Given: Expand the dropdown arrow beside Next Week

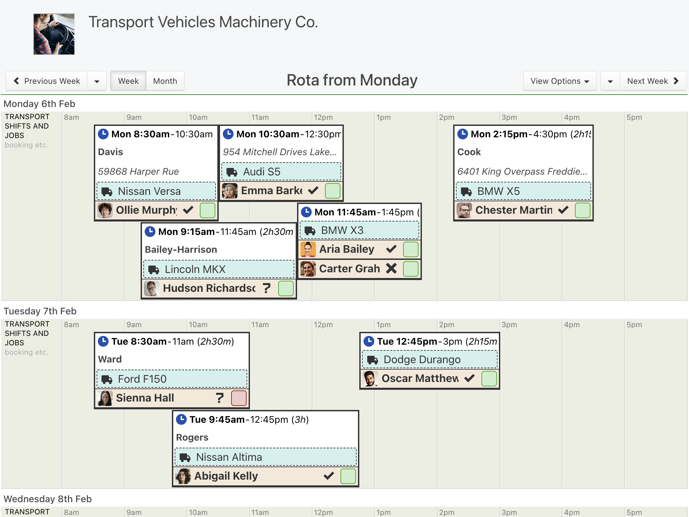Looking at the screenshot, I should point(610,81).
